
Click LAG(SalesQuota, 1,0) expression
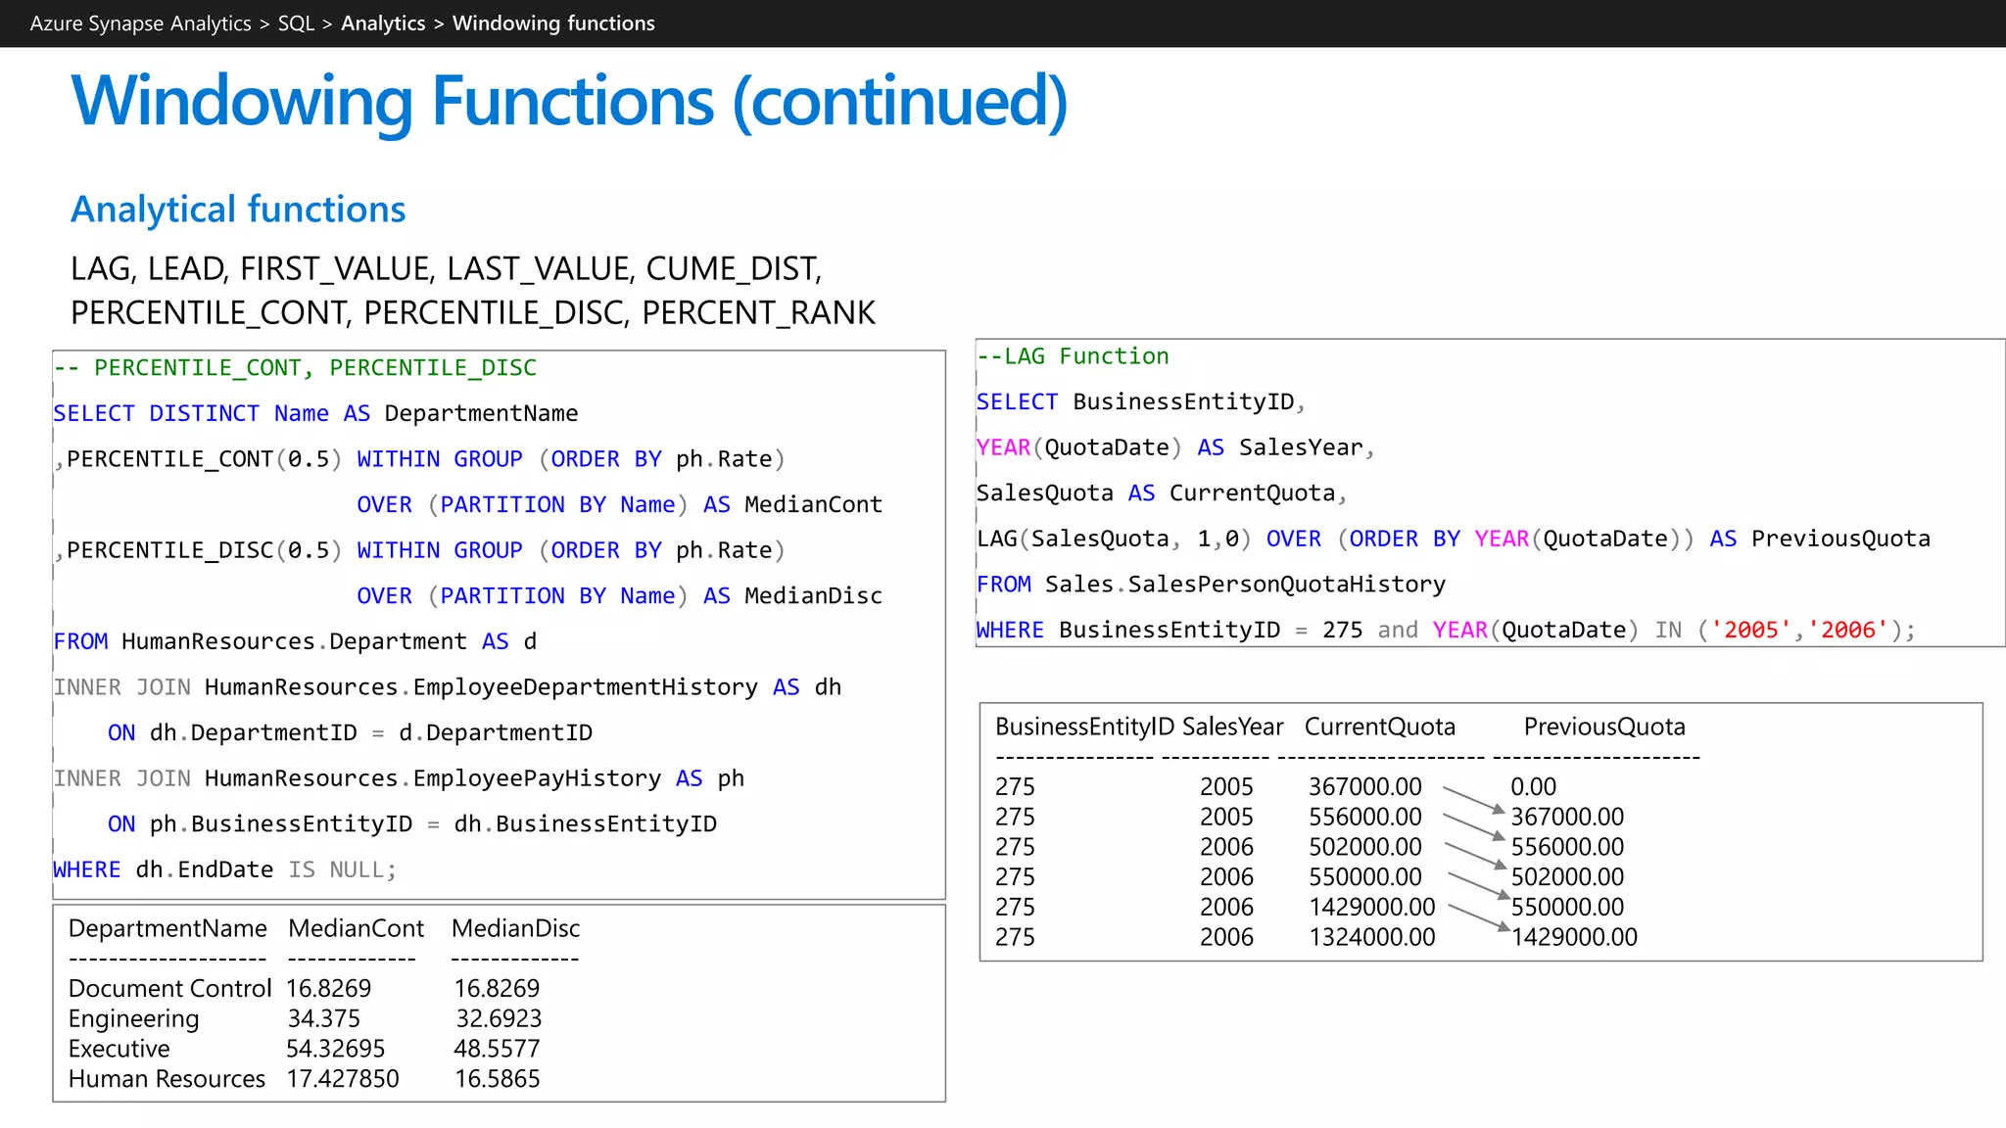tap(1114, 539)
